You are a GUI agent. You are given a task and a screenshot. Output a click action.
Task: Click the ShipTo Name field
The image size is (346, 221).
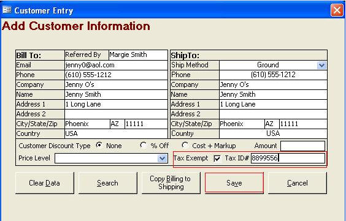point(273,94)
